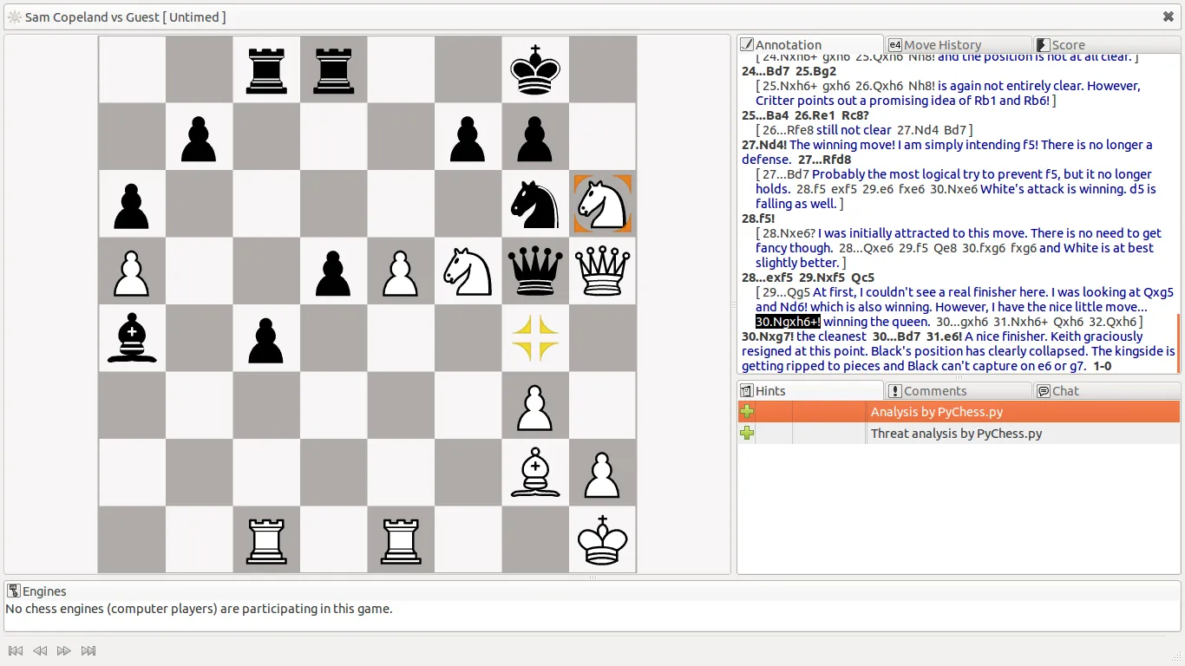Step back one move

click(x=40, y=650)
